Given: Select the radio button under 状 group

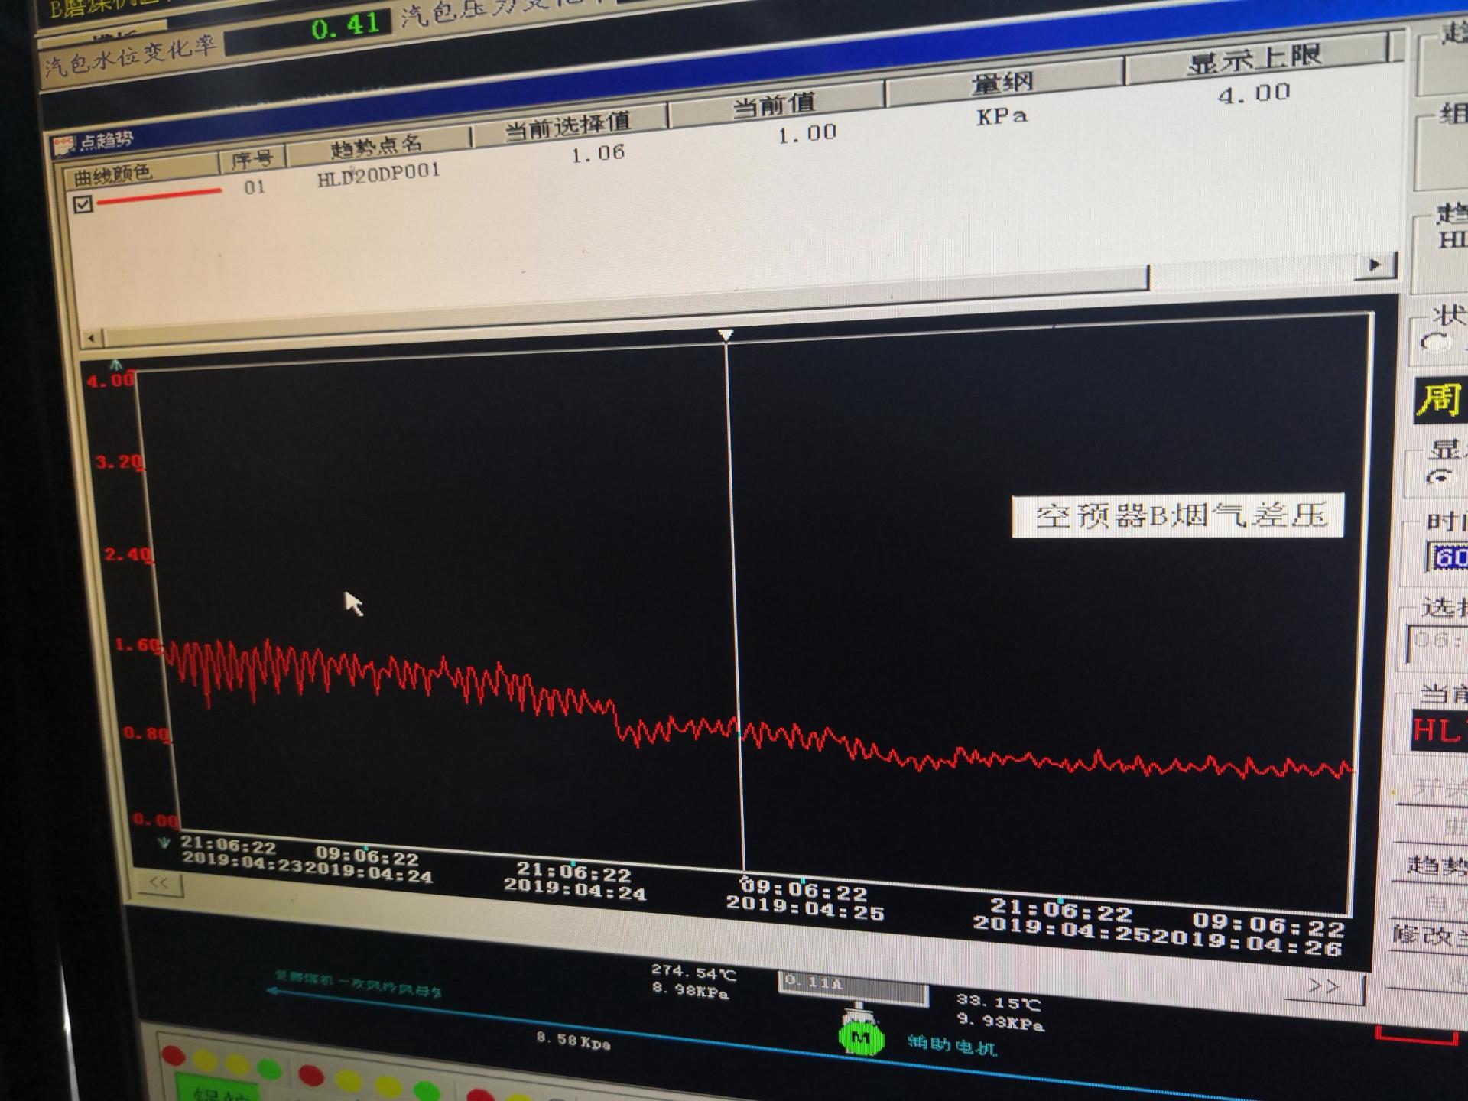Looking at the screenshot, I should (x=1434, y=342).
